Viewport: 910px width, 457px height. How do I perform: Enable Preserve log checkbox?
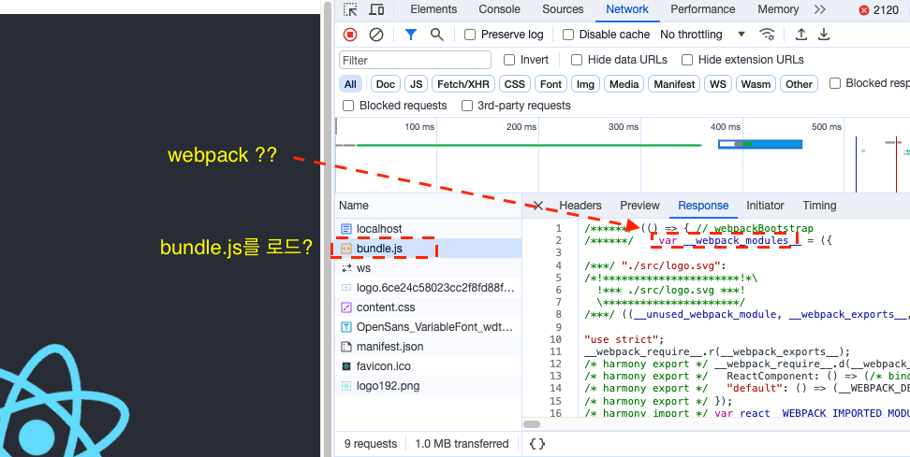point(470,35)
